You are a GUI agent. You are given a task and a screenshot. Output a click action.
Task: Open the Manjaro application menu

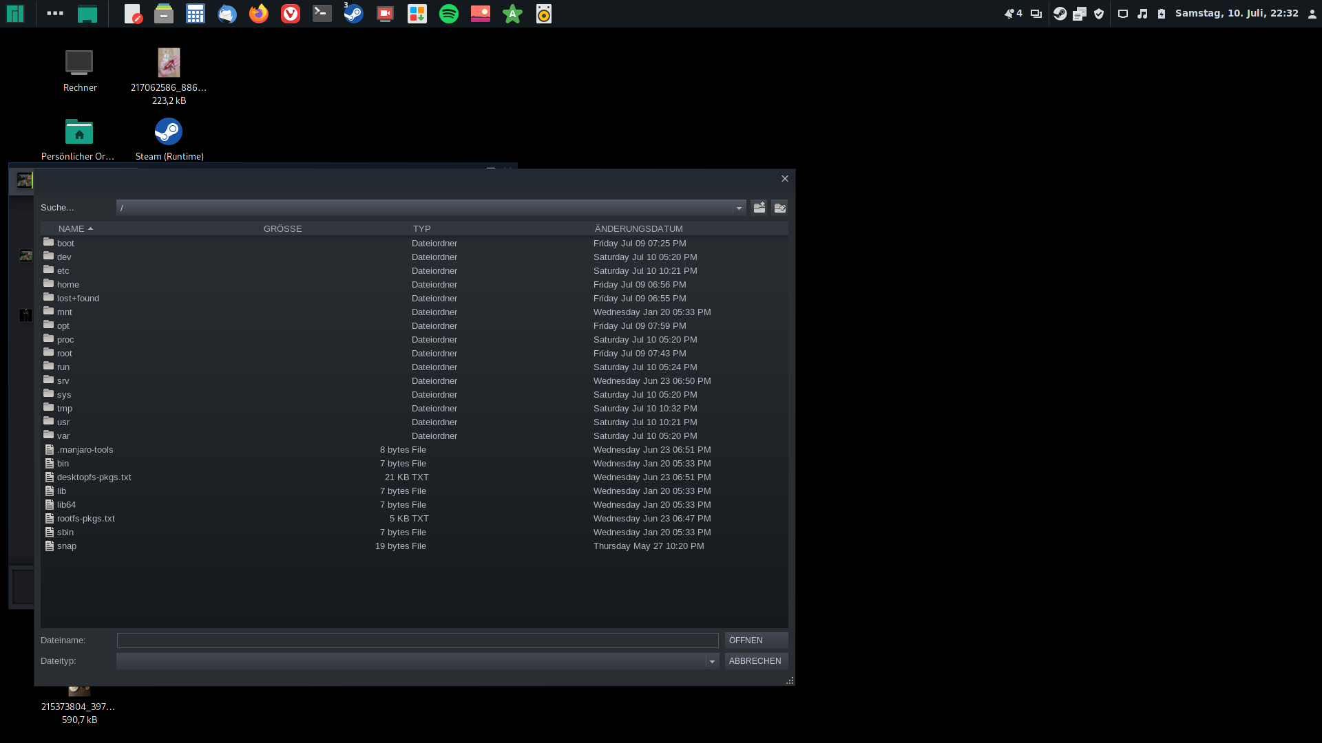15,14
